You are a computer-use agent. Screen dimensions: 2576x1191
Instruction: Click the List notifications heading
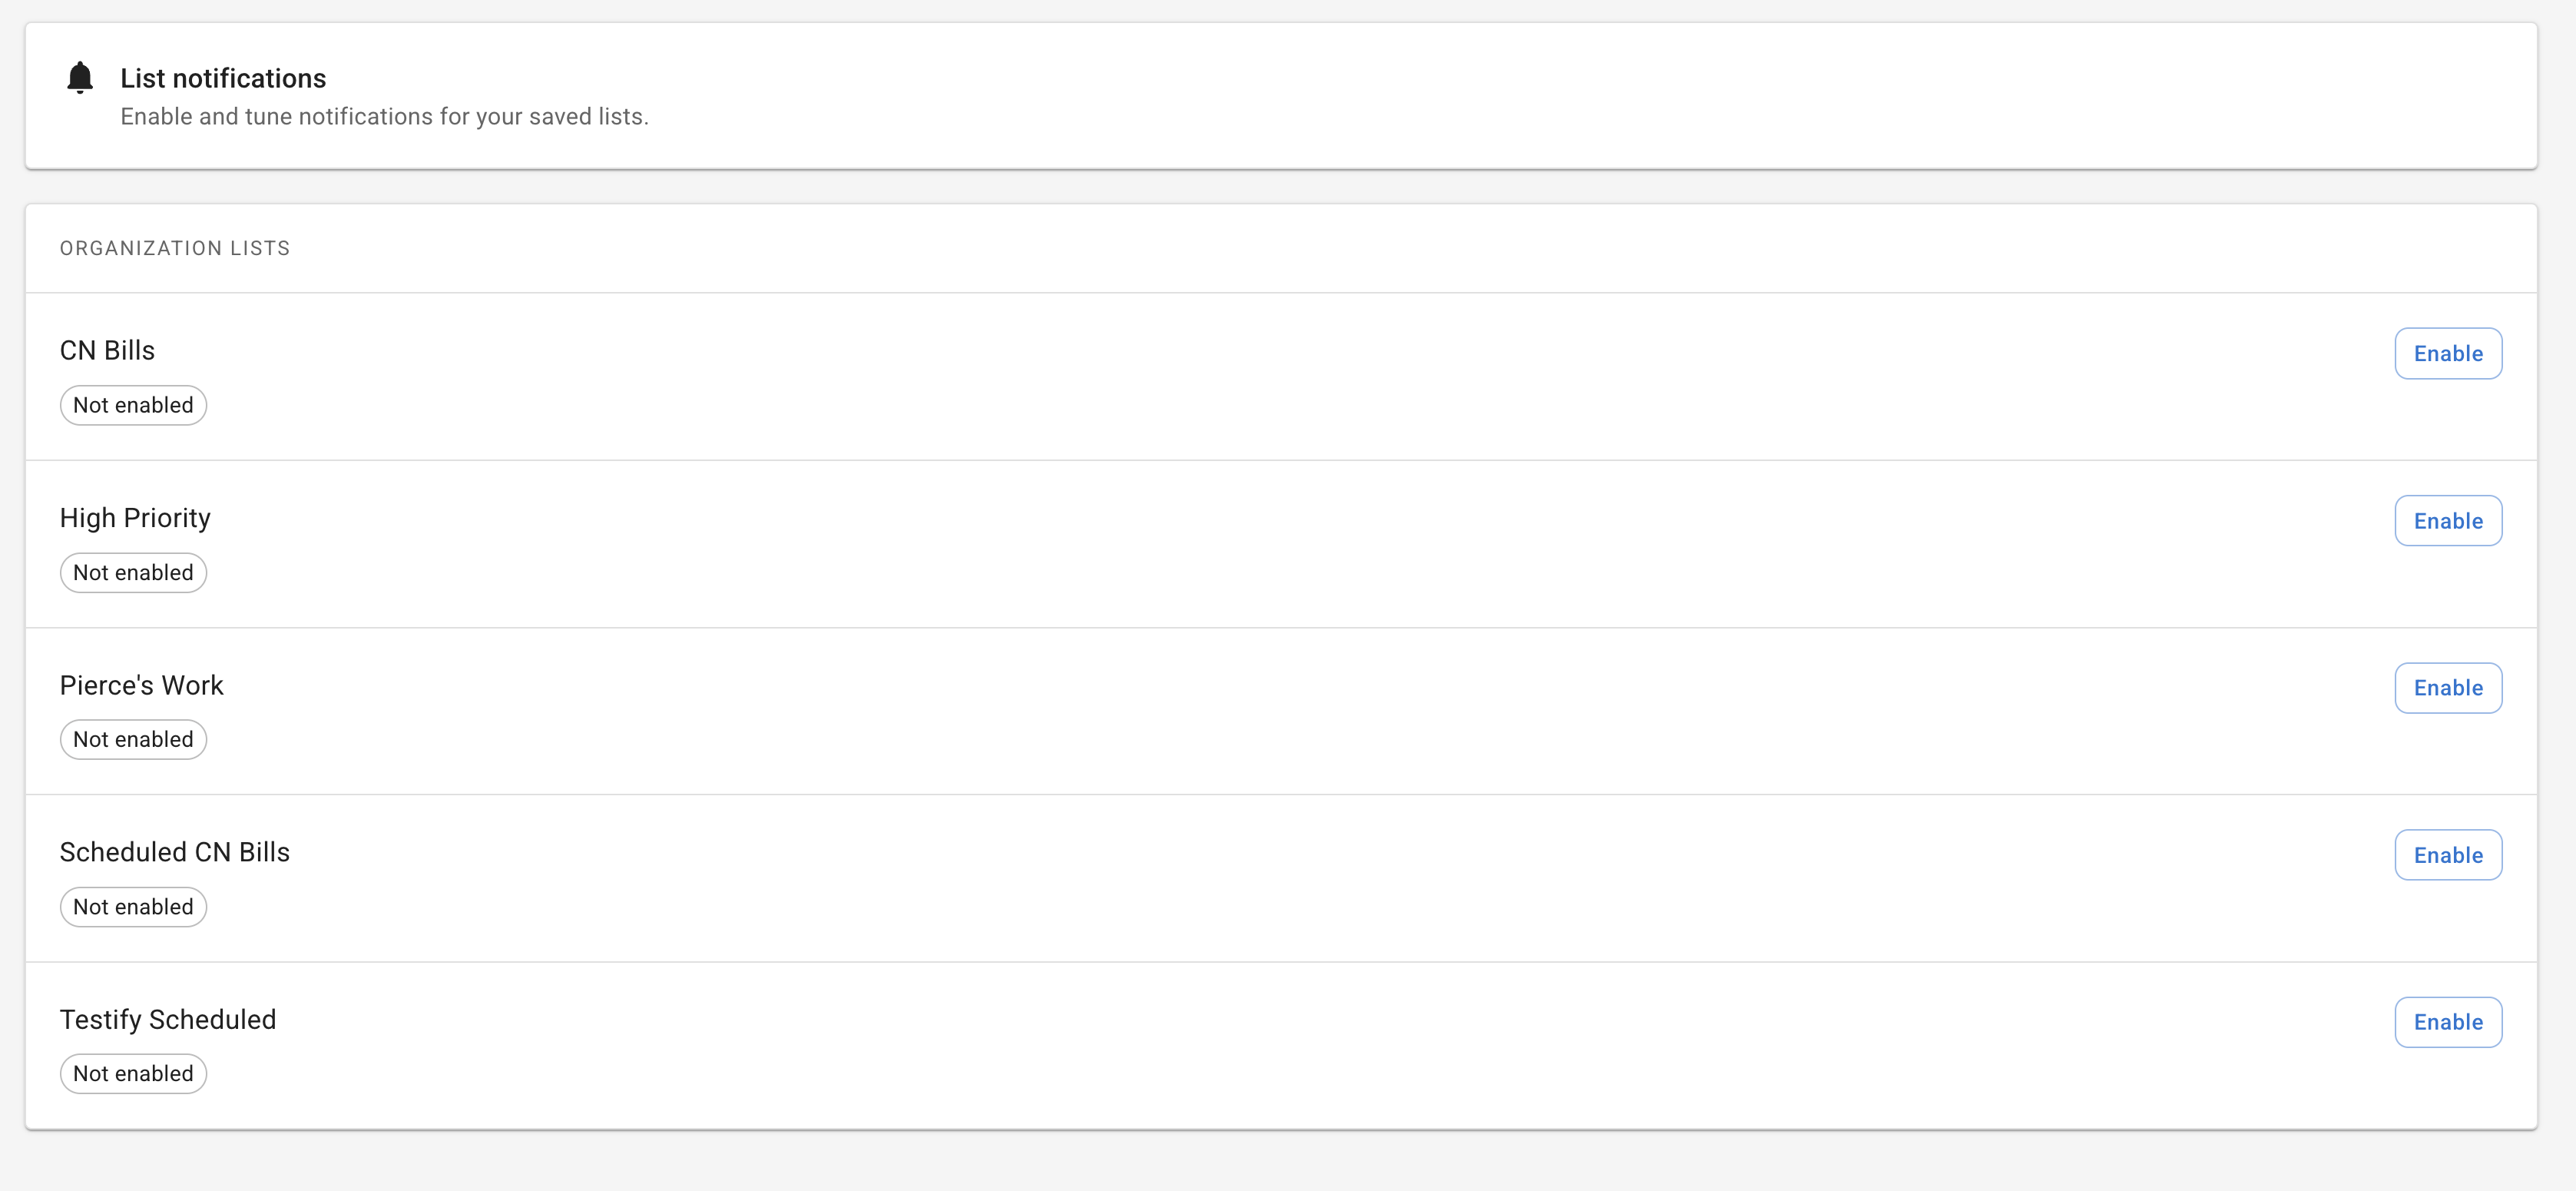click(x=223, y=78)
